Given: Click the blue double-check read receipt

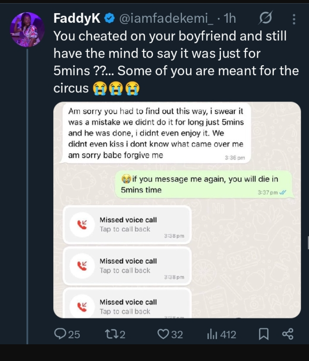Looking at the screenshot, I should (x=282, y=193).
